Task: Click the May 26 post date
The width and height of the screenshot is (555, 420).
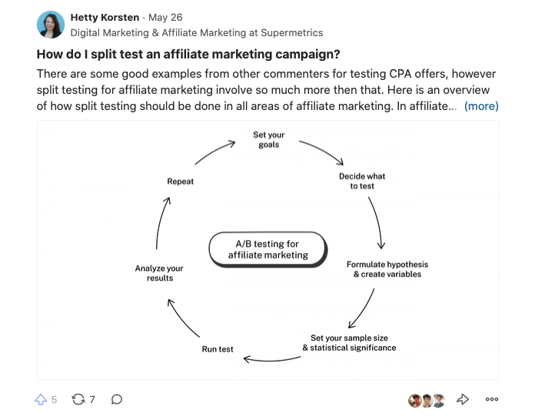Action: [x=165, y=18]
